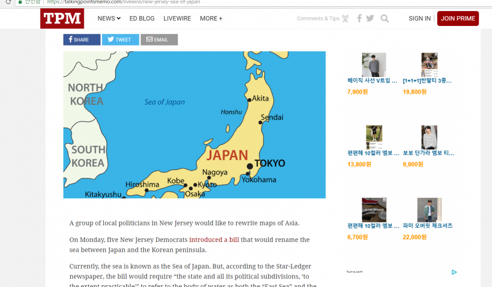This screenshot has width=492, height=287.
Task: Go to the LIVEWIRE section
Action: 177,18
